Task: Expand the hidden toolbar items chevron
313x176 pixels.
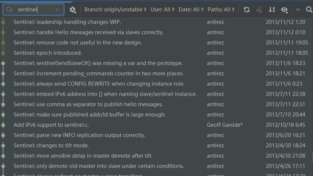Action: (298, 10)
